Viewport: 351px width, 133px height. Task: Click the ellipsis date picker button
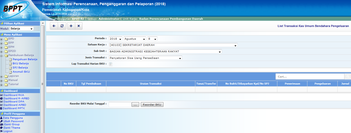coord(135,105)
